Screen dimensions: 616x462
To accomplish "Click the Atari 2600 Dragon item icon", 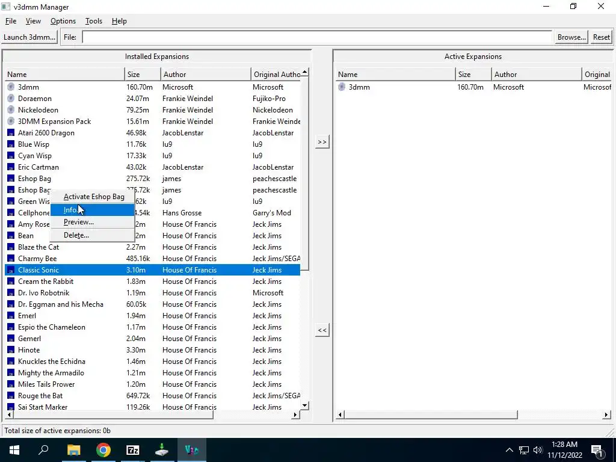I will 11,133.
